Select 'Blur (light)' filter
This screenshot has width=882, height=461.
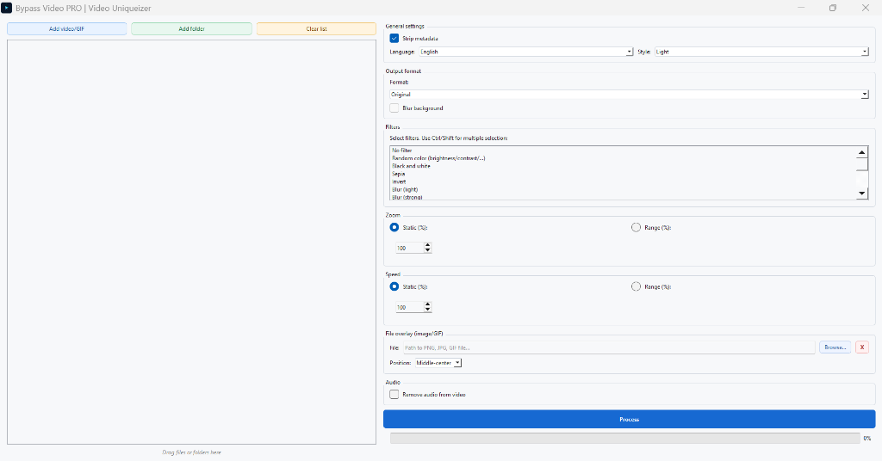click(x=623, y=190)
